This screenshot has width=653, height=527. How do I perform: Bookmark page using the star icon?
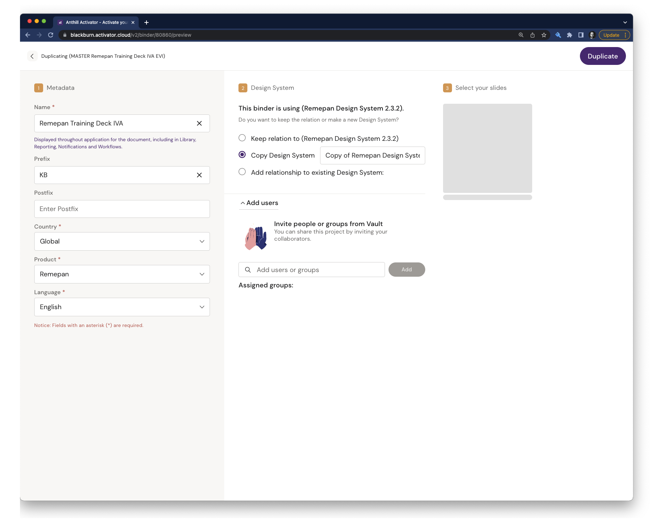(x=544, y=35)
